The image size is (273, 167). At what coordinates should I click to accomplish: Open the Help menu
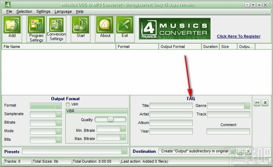point(80,11)
